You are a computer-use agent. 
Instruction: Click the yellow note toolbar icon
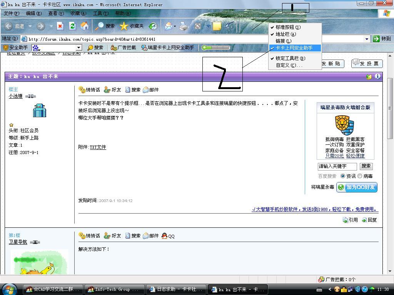(x=217, y=26)
